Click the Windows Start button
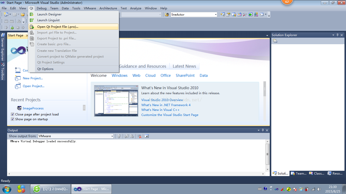 (x=7, y=189)
